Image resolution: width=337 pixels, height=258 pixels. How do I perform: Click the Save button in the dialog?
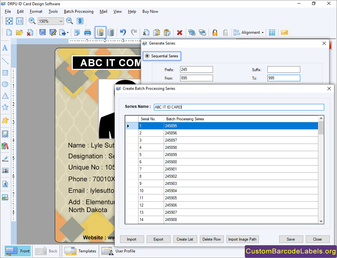click(291, 239)
